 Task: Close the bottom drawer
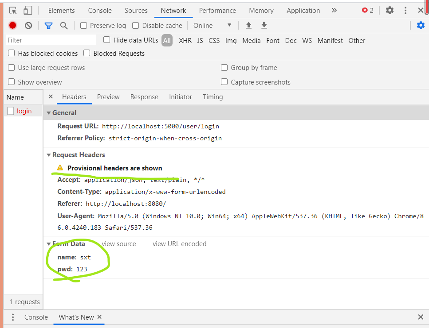(x=421, y=317)
